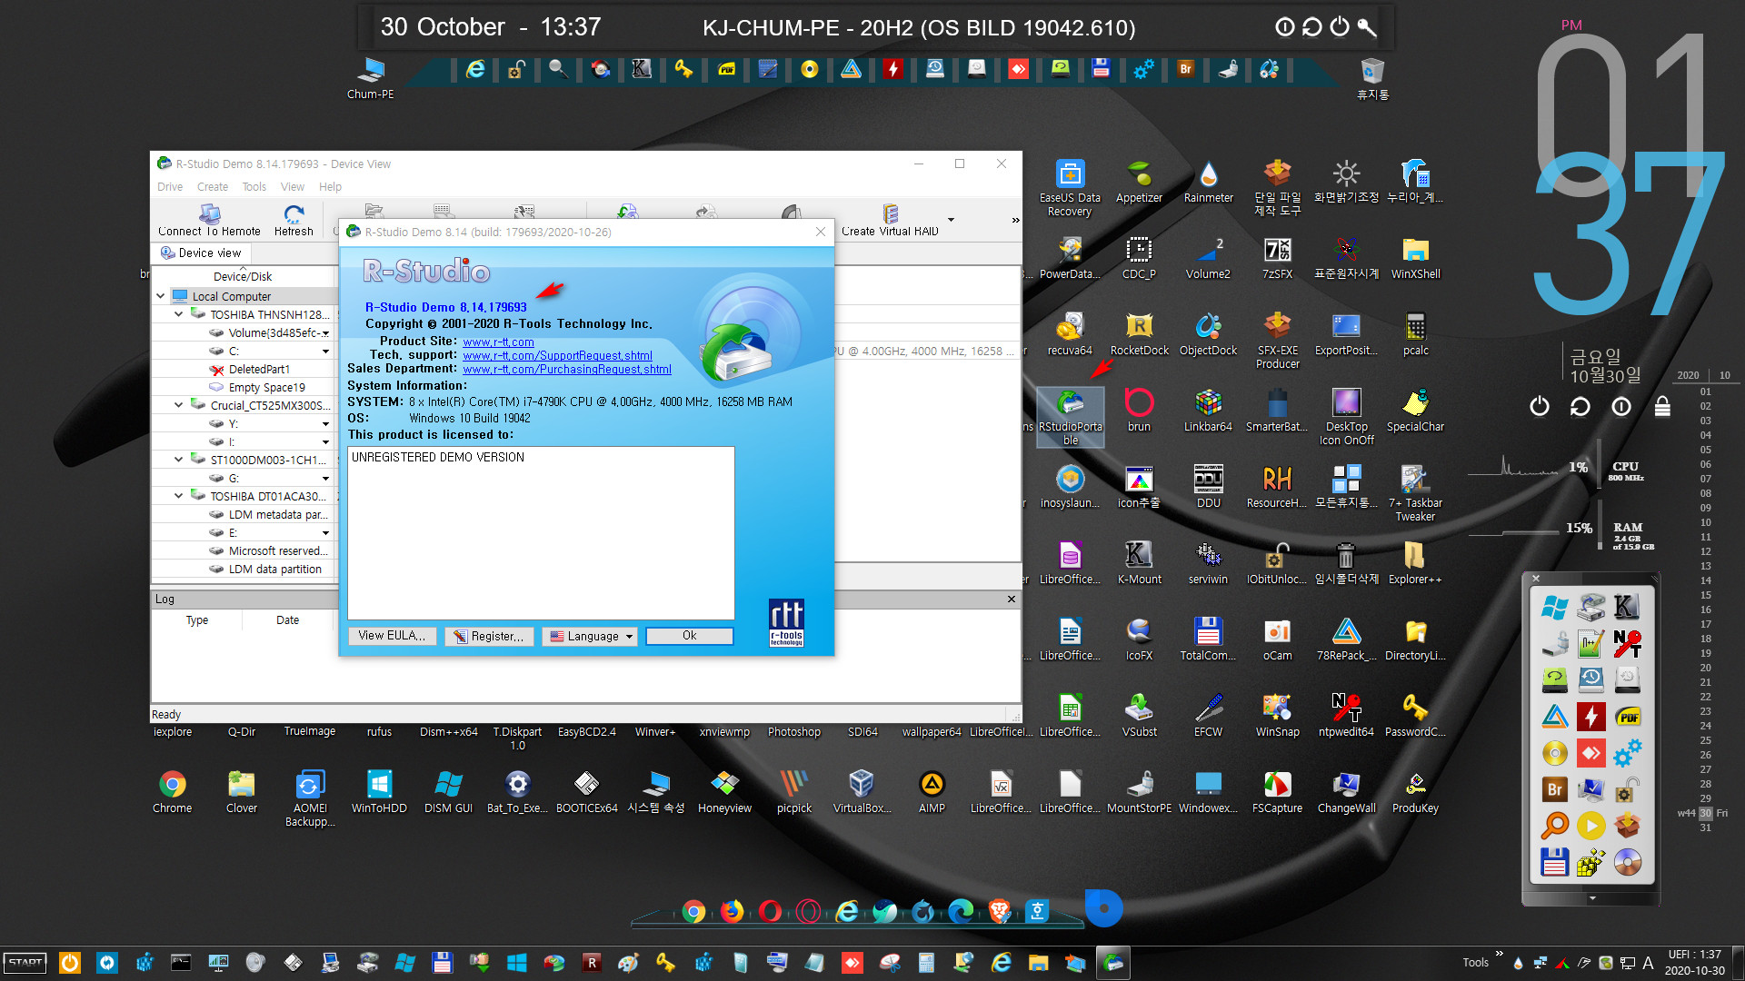Screen dimensions: 1745x981
Task: Click the Refresh toolbar icon
Action: [294, 219]
